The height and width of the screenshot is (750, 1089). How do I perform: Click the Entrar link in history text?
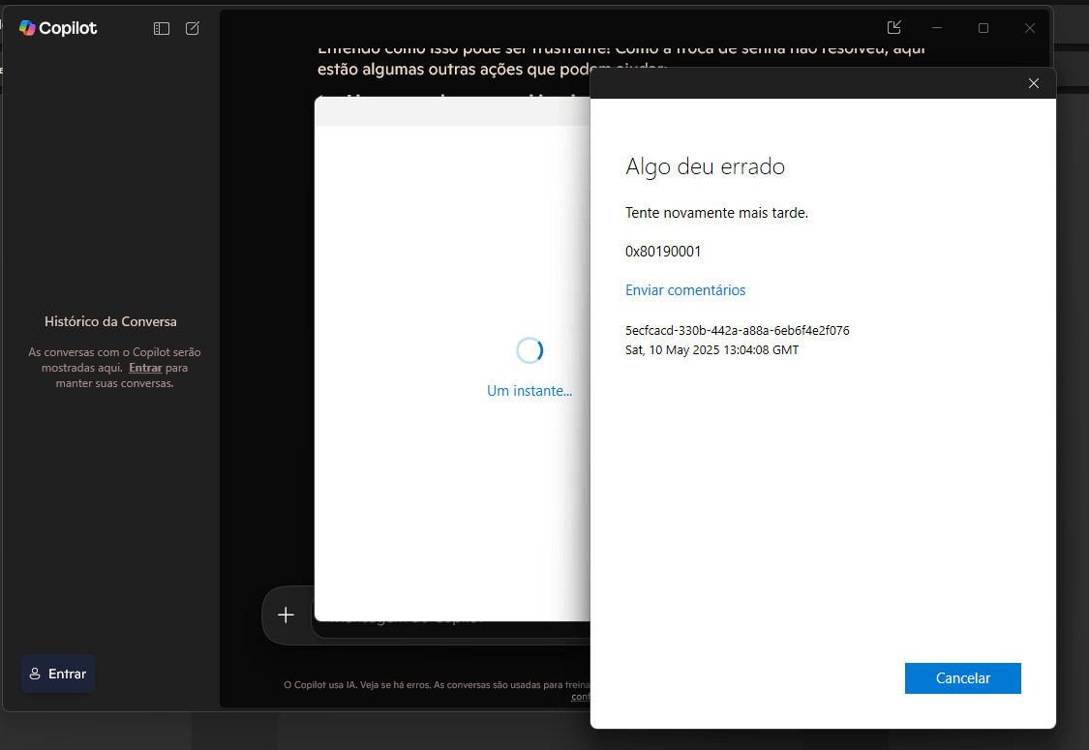pyautogui.click(x=145, y=368)
